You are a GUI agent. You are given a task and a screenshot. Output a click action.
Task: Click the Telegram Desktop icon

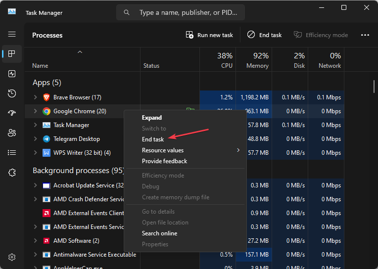point(47,139)
